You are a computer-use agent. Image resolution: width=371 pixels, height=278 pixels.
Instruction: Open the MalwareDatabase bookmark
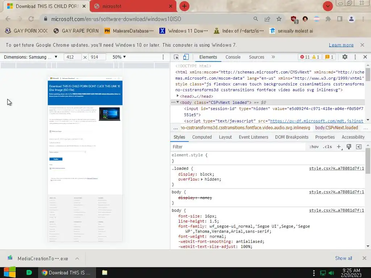129,31
